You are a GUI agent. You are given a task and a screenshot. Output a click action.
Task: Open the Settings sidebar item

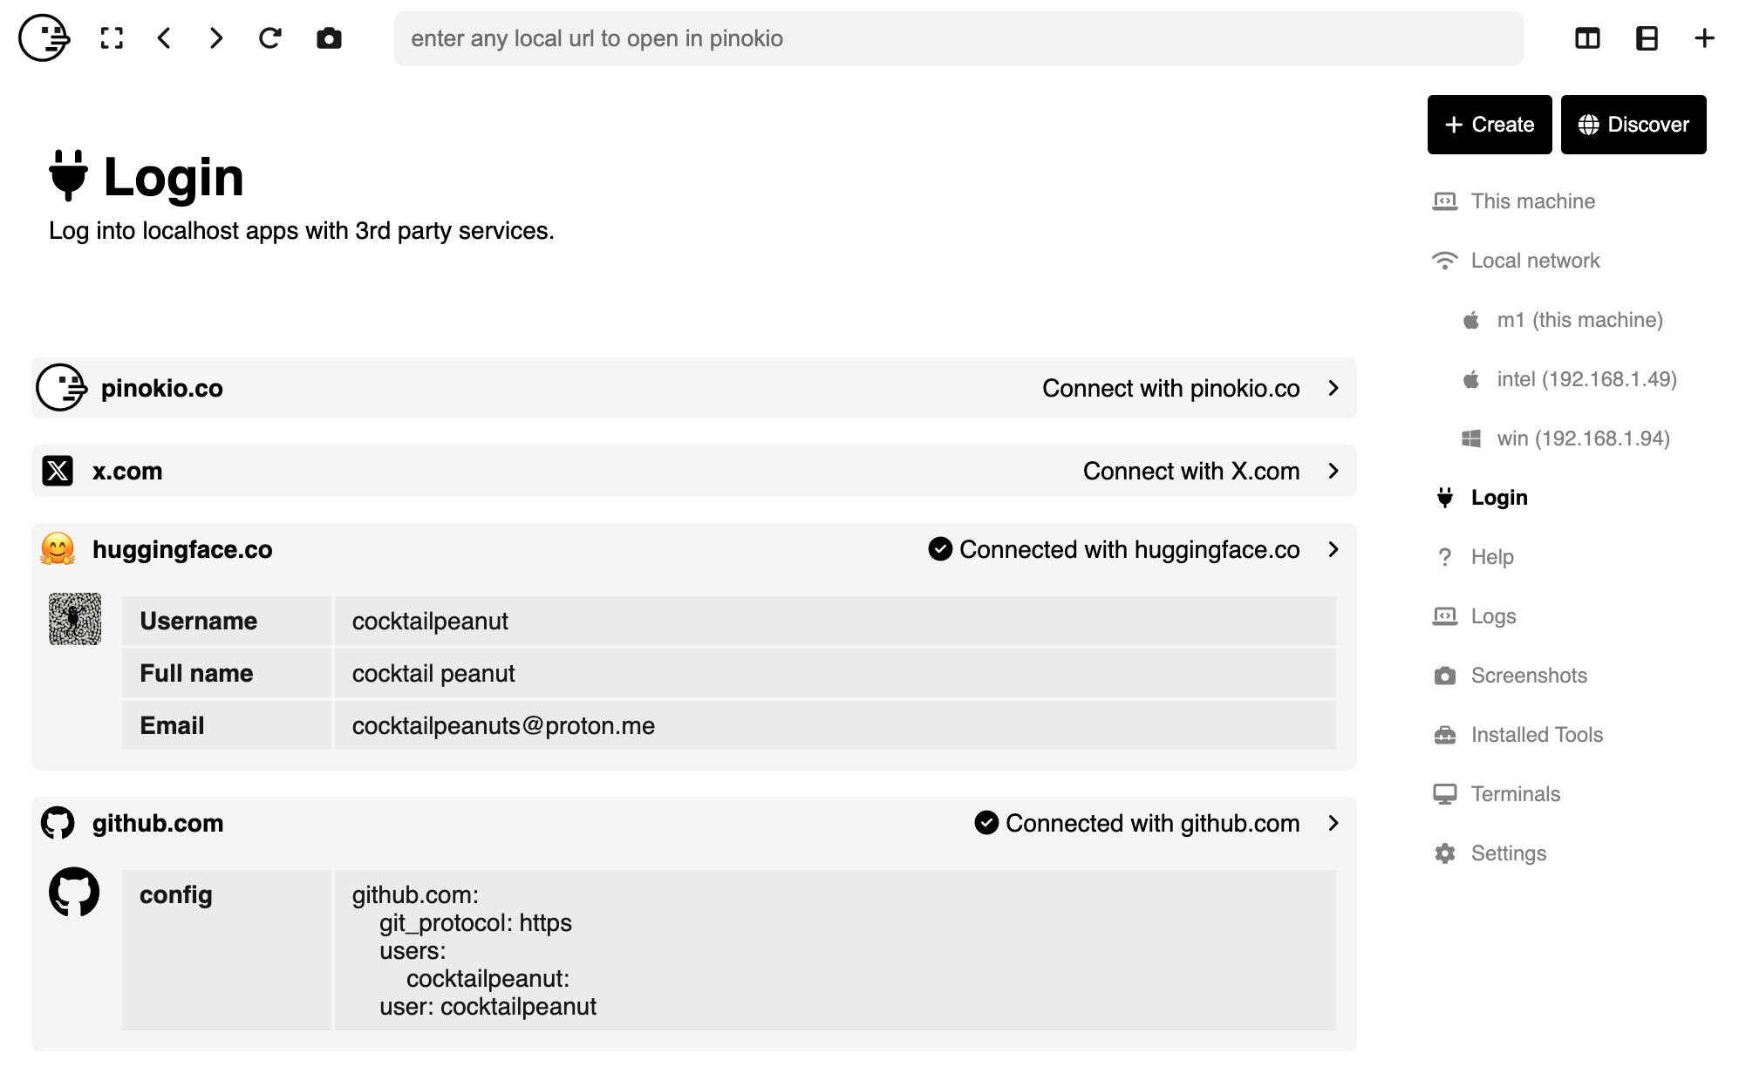[x=1508, y=853]
